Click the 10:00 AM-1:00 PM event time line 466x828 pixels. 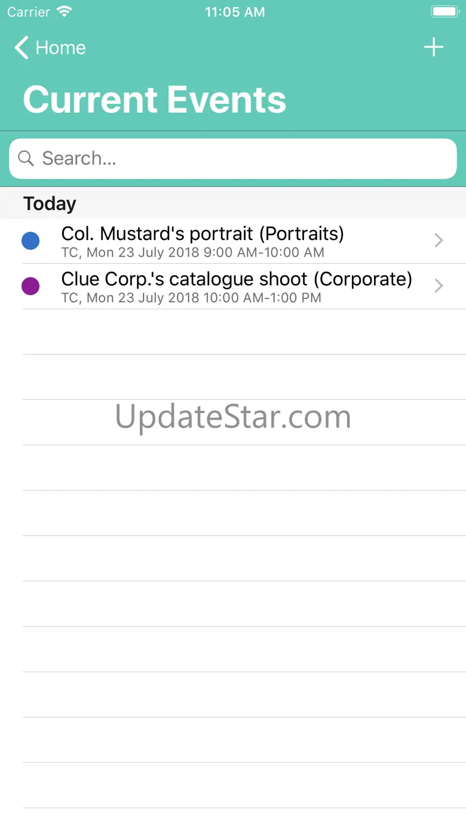click(191, 298)
